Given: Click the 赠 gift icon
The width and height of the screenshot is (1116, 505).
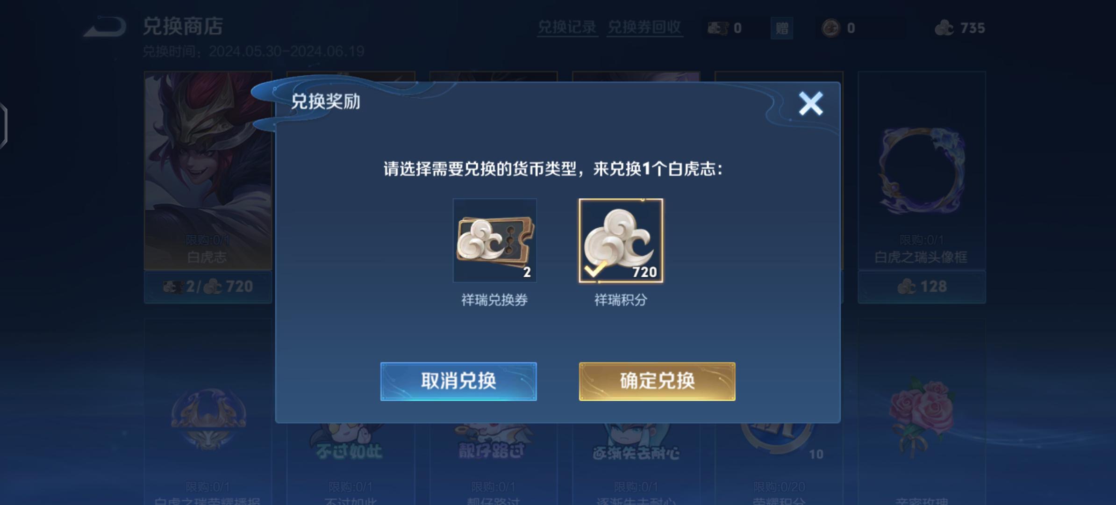Looking at the screenshot, I should point(782,29).
